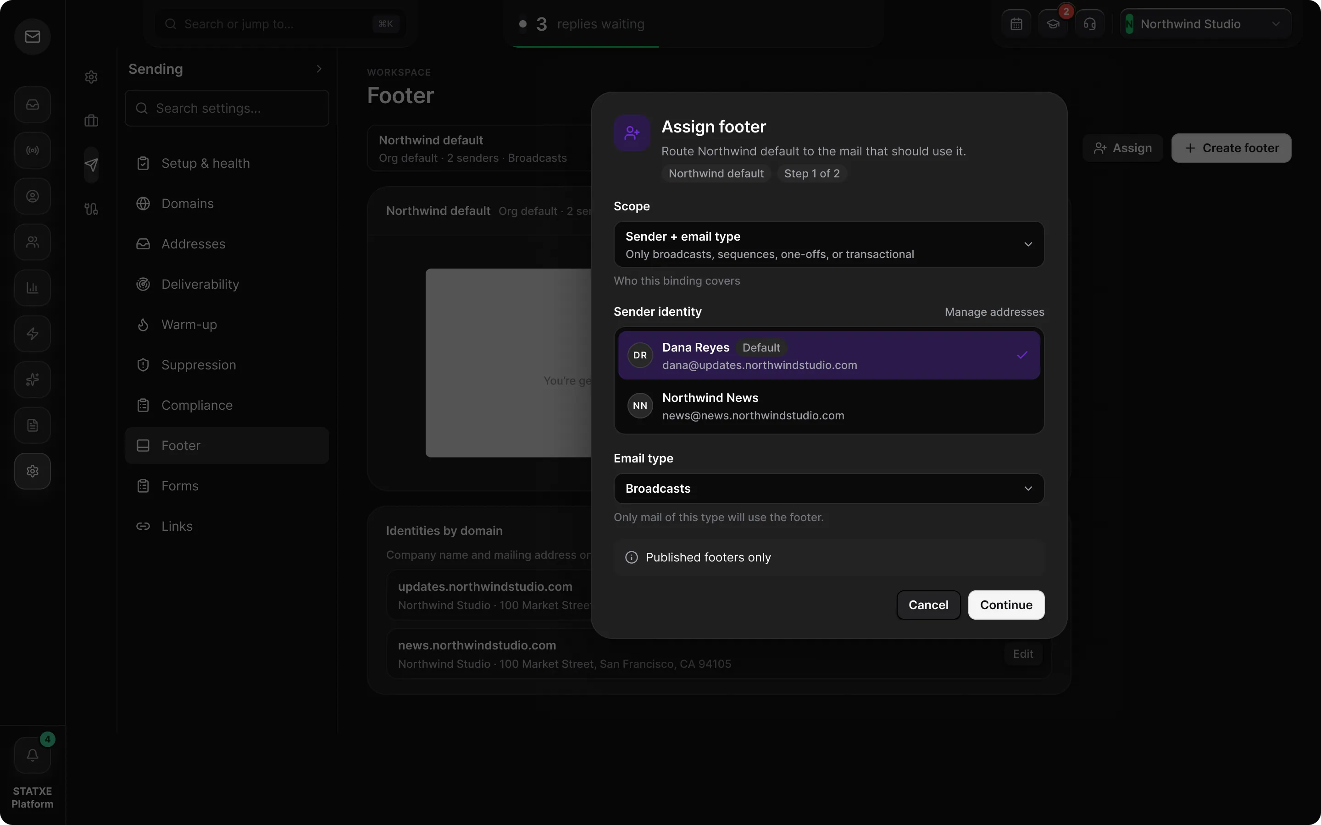This screenshot has width=1321, height=825.
Task: Click STATXE Platform label
Action: coord(32,797)
